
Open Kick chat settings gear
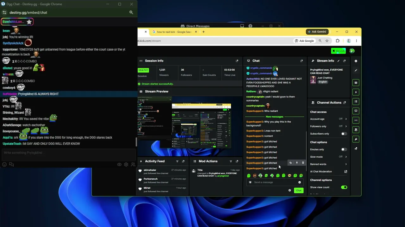[290, 190]
